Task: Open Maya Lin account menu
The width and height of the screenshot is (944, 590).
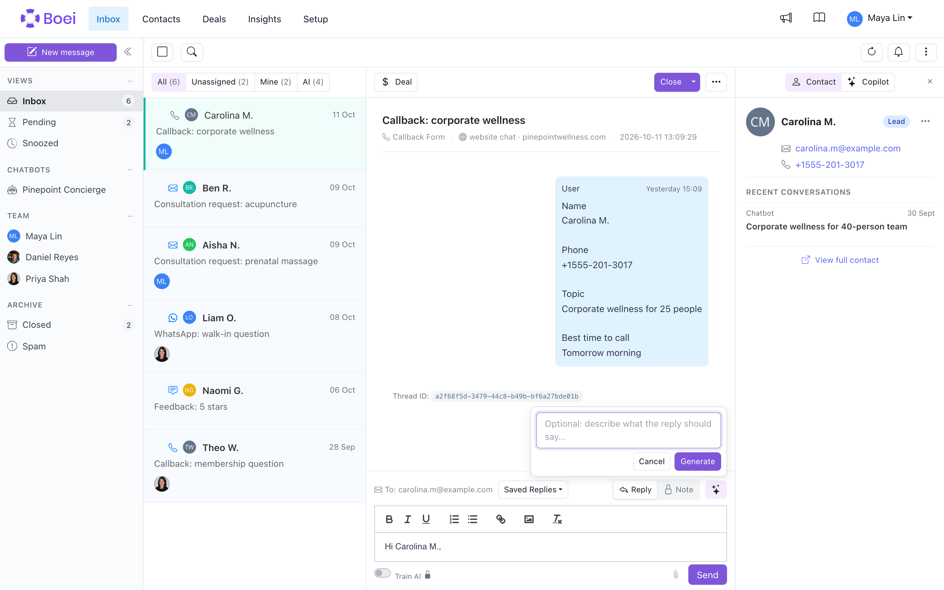Action: pos(880,18)
